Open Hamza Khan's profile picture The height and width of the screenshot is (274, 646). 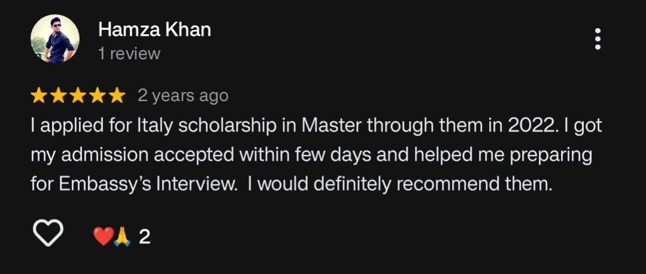(55, 39)
